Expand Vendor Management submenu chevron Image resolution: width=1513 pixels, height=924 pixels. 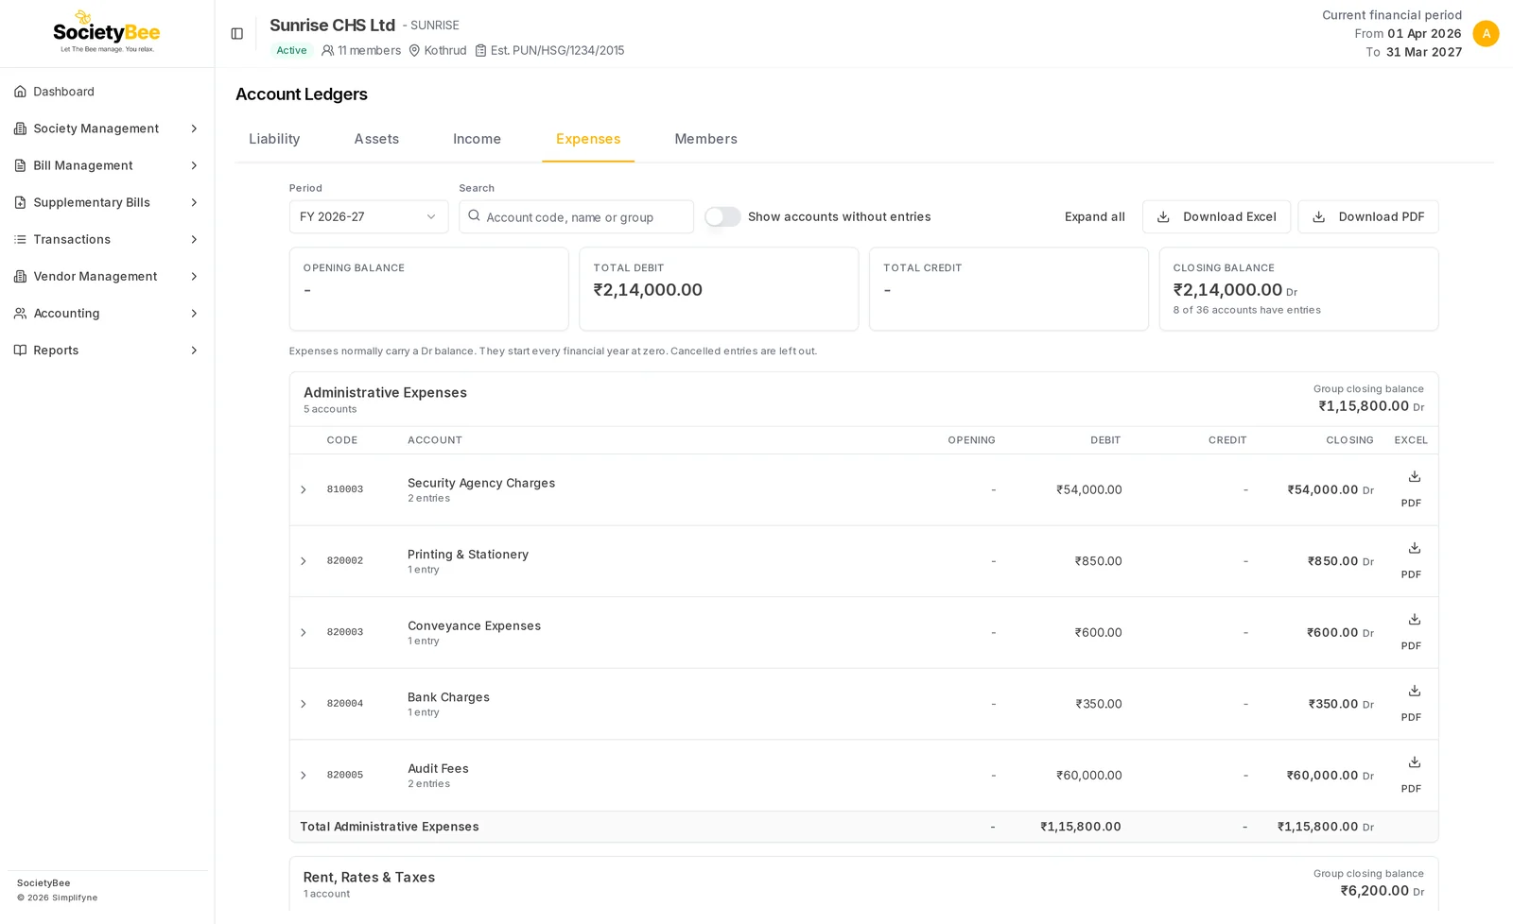[x=194, y=276]
